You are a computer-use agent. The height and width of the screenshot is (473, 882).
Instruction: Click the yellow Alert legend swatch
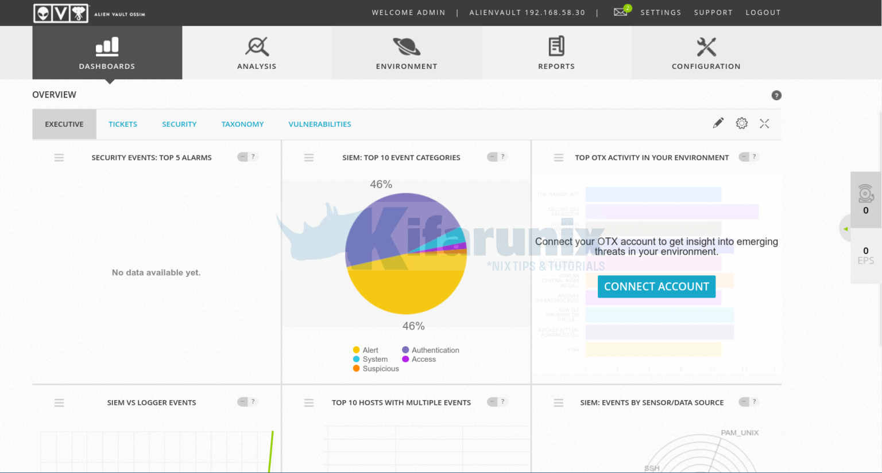(x=357, y=350)
